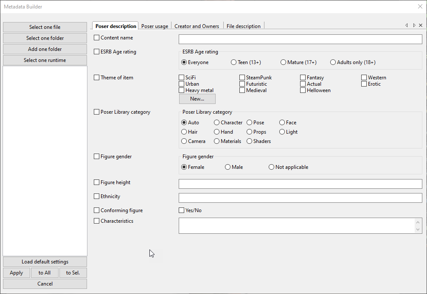
Task: Choose Male as figure gender
Action: pyautogui.click(x=228, y=167)
